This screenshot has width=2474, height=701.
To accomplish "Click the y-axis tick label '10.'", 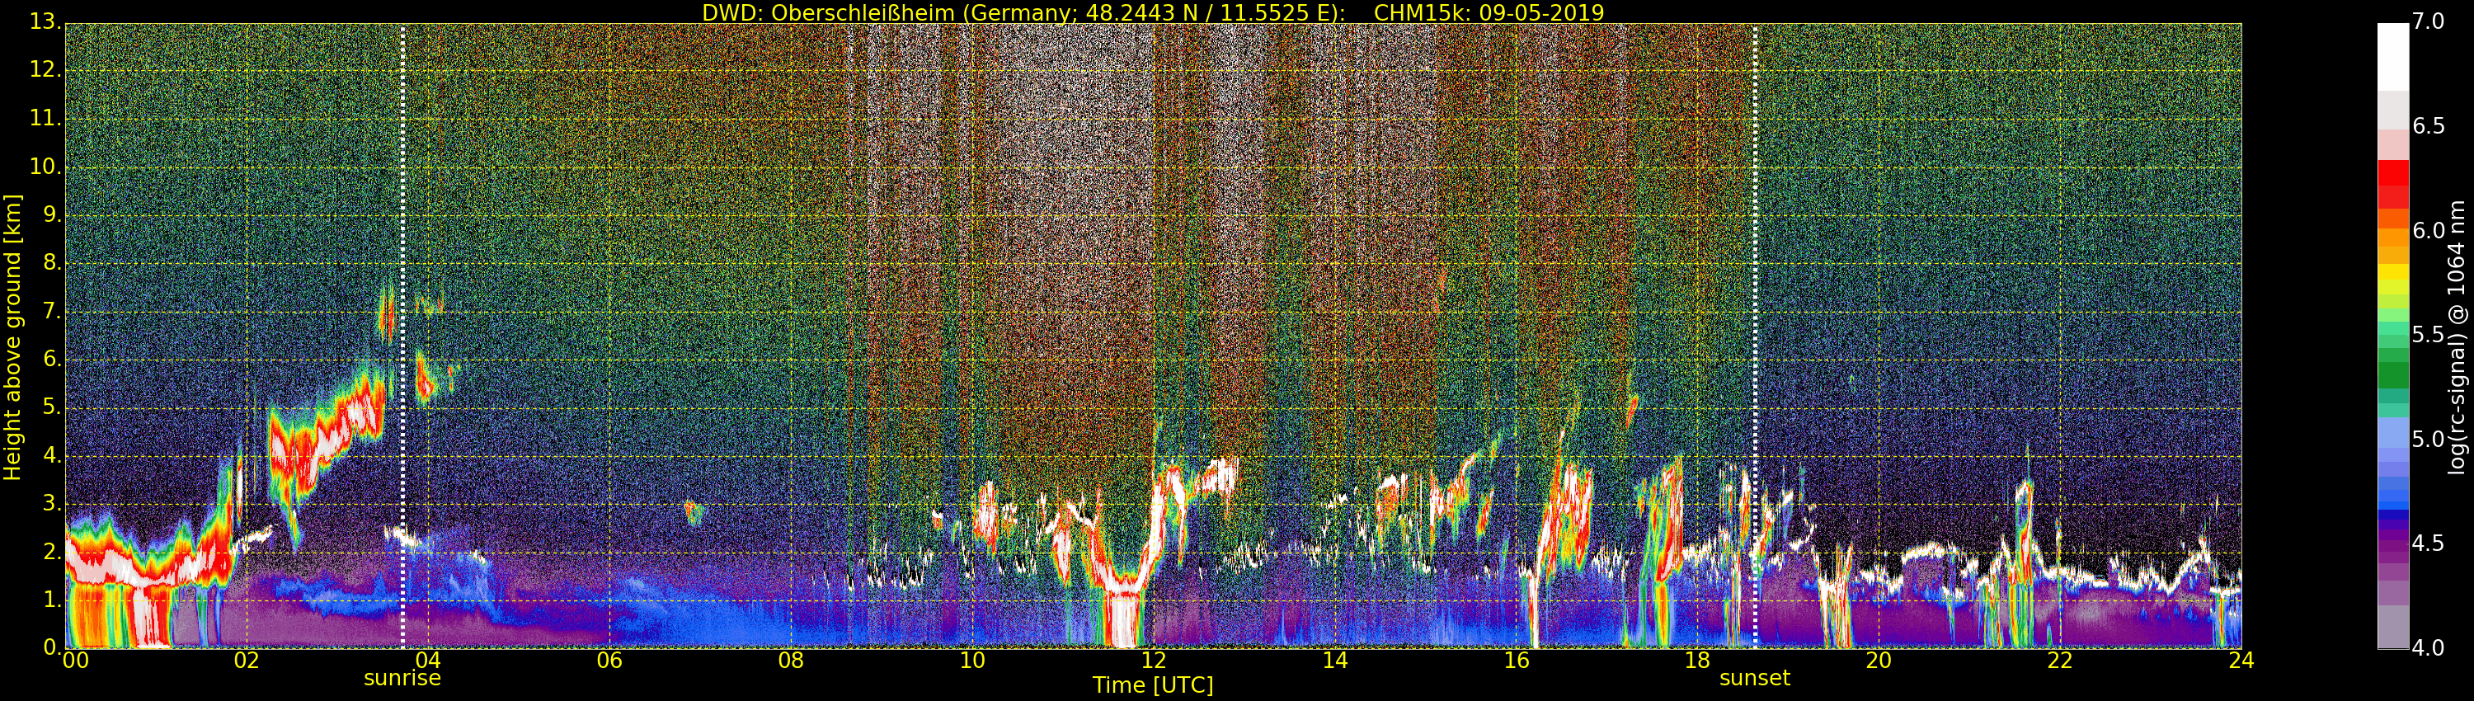I will [45, 166].
